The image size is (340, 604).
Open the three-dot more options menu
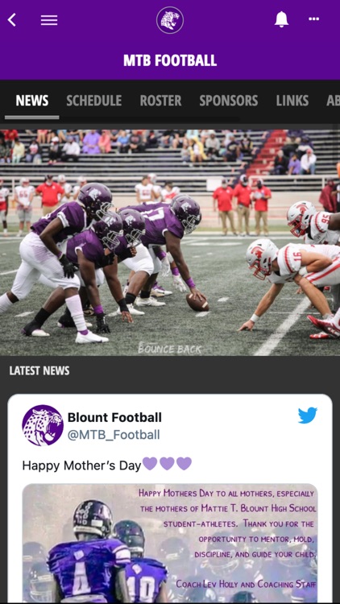click(x=313, y=19)
